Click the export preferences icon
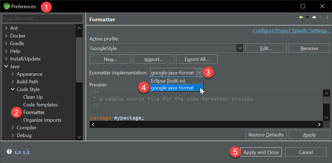Viewport: 332px width, 163px height. [27, 152]
